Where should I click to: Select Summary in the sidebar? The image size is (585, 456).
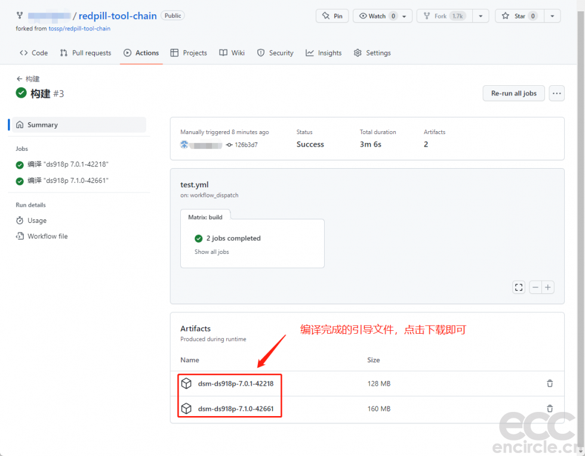79,125
